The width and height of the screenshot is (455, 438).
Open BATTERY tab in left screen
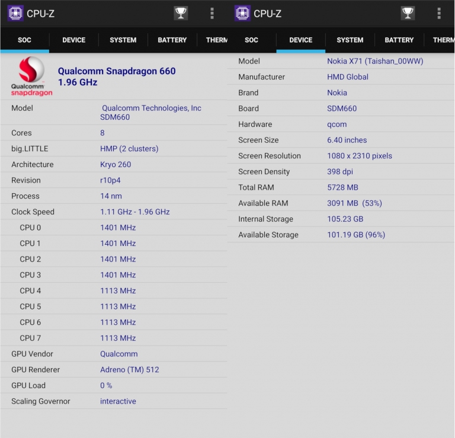pos(172,40)
